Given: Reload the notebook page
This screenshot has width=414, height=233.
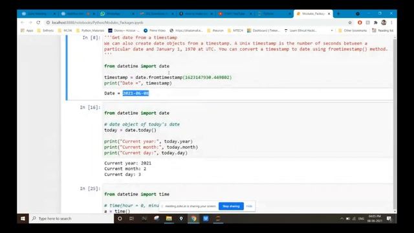Looking at the screenshot, I should [38, 23].
